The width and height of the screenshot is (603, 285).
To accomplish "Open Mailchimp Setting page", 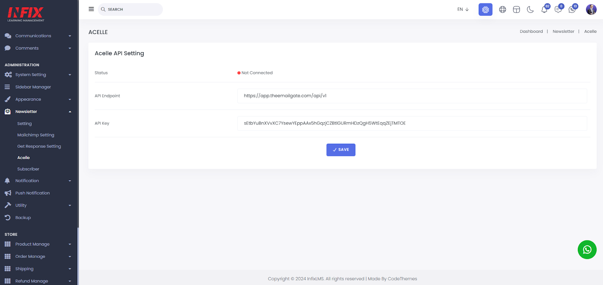I will coord(36,135).
